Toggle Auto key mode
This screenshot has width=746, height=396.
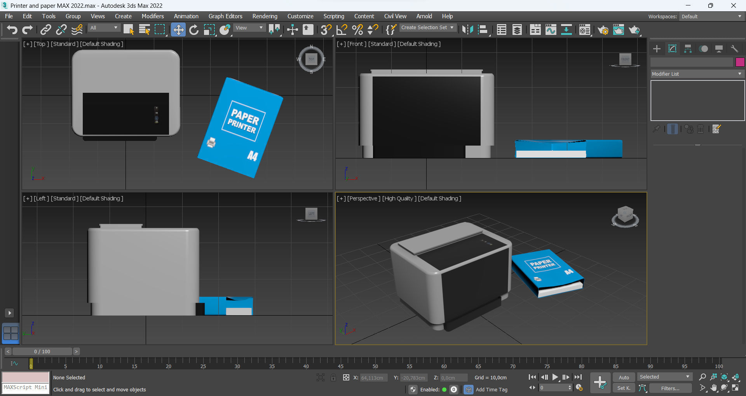624,377
